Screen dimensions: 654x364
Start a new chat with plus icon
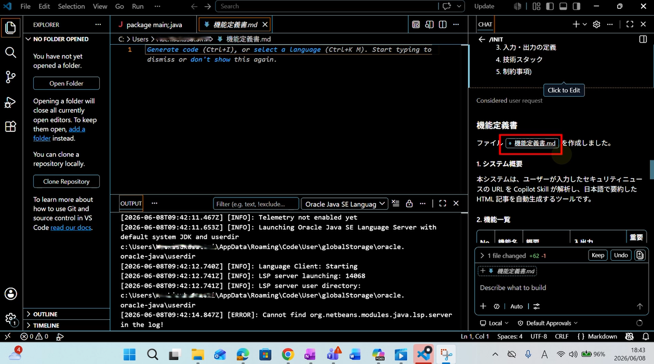click(576, 24)
